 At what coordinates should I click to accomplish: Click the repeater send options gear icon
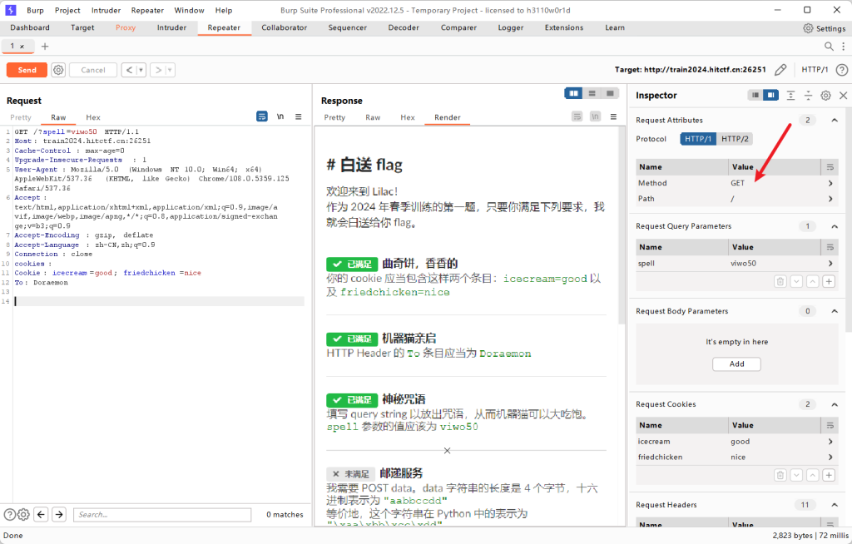pos(58,70)
